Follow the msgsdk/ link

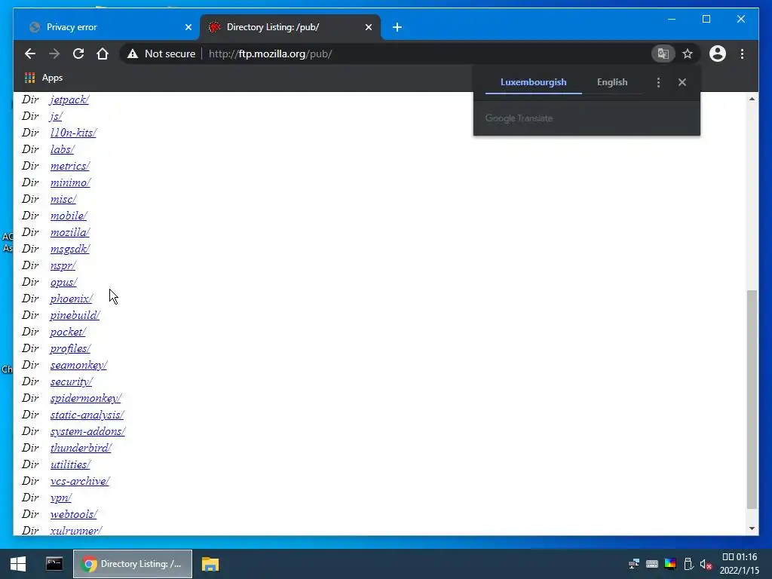(70, 249)
